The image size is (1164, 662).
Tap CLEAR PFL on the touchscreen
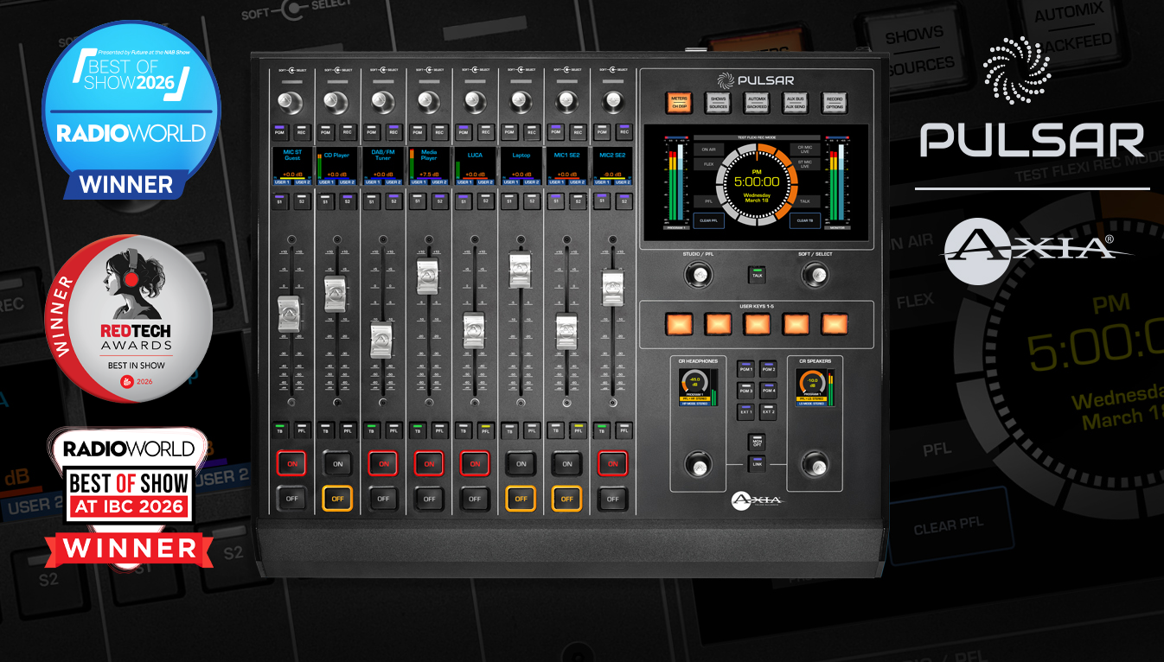pyautogui.click(x=707, y=220)
